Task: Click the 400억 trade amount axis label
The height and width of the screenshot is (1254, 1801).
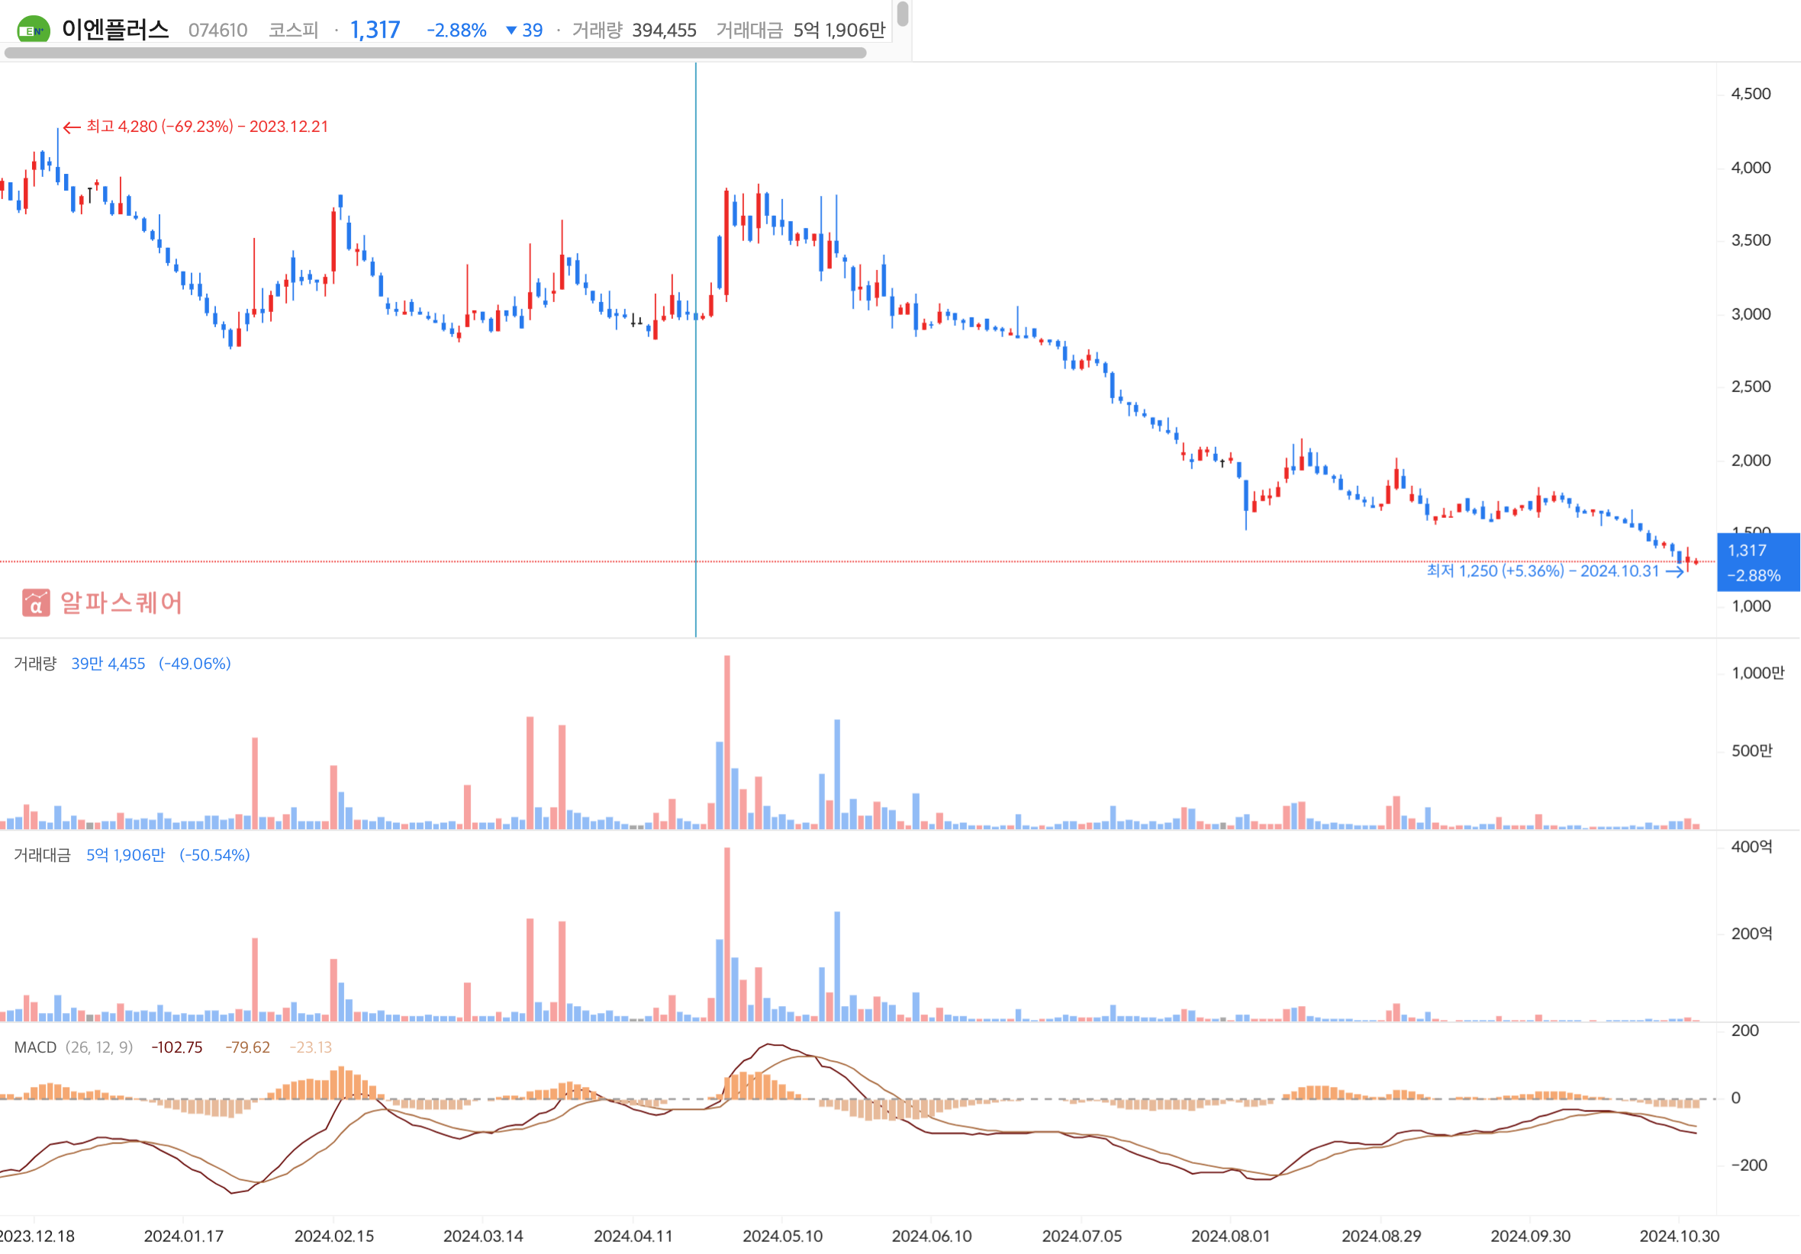Action: 1751,846
